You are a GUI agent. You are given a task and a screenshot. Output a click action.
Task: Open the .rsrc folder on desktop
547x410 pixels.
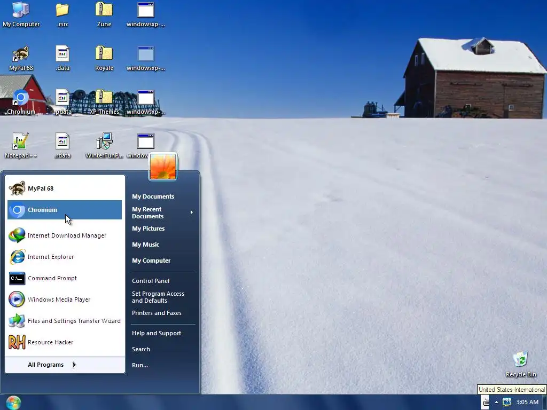(62, 14)
